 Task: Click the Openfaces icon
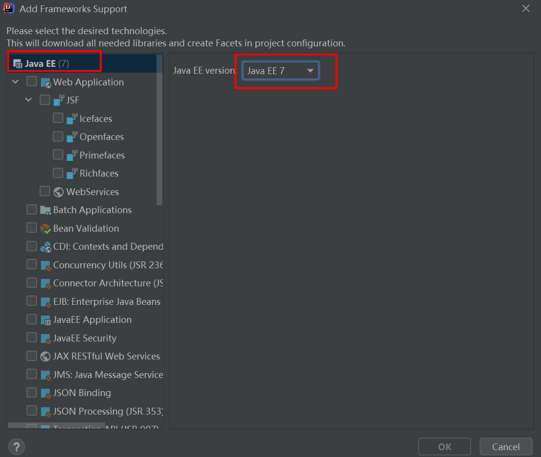pyautogui.click(x=72, y=137)
